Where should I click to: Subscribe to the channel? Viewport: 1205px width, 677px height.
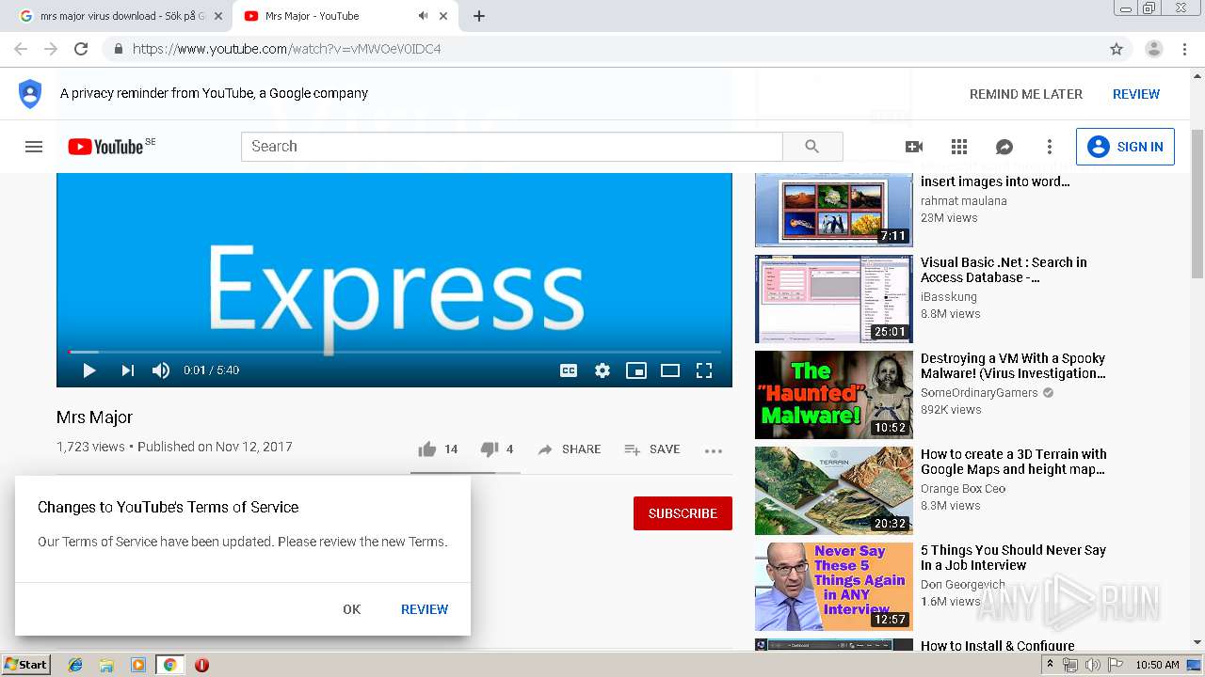tap(683, 513)
